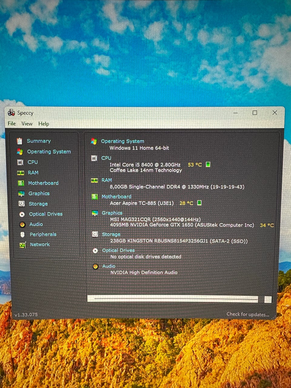Click the version number v1.33.075

click(x=26, y=315)
